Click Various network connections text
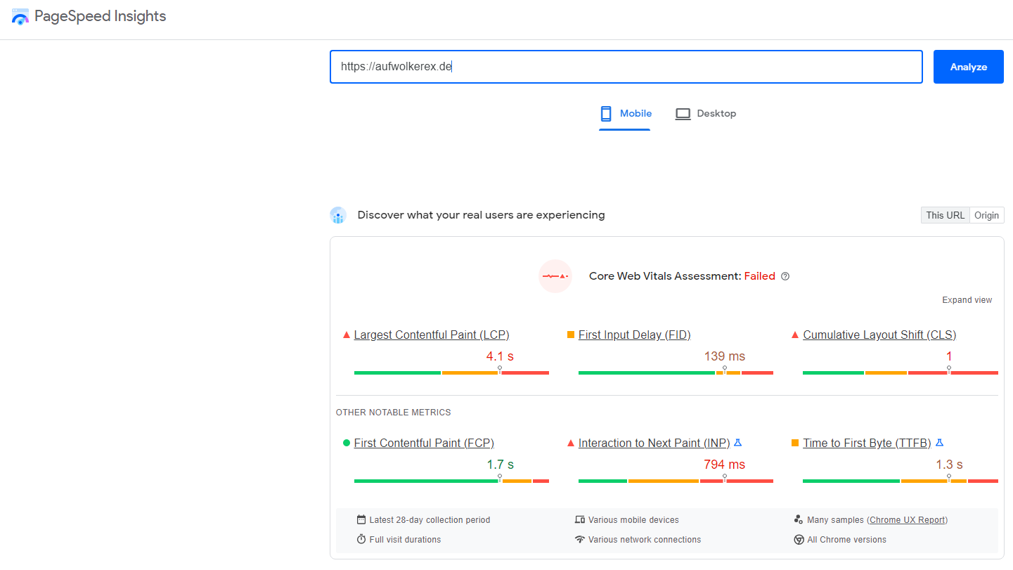Viewport: 1013px width, 570px height. point(645,540)
